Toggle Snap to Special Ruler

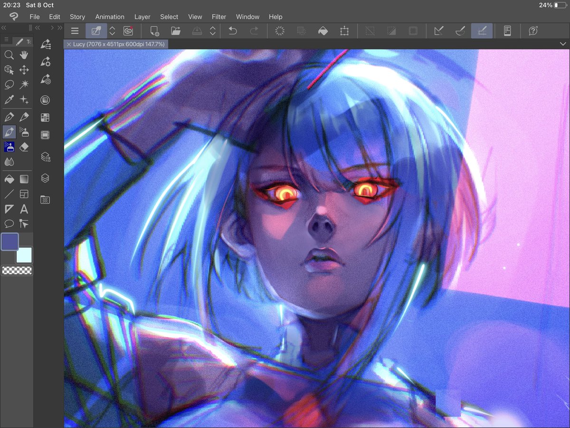click(x=460, y=31)
